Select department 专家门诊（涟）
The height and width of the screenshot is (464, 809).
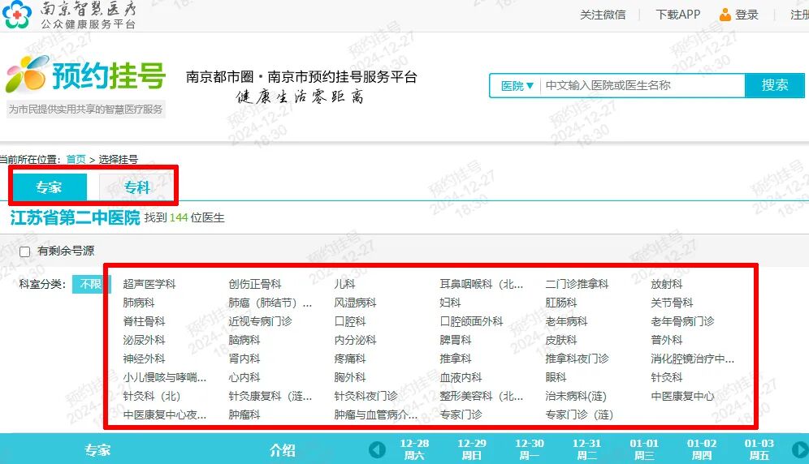click(579, 415)
